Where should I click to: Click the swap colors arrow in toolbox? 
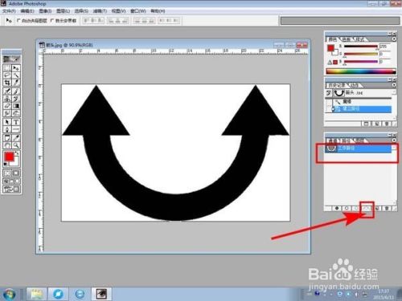coord(17,153)
